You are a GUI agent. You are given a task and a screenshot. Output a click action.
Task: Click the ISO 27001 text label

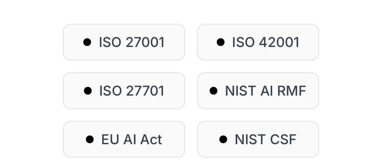pyautogui.click(x=132, y=42)
